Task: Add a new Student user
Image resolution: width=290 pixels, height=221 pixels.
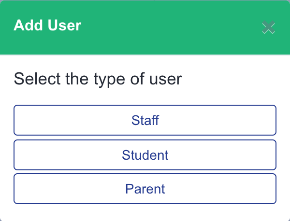Action: point(145,155)
